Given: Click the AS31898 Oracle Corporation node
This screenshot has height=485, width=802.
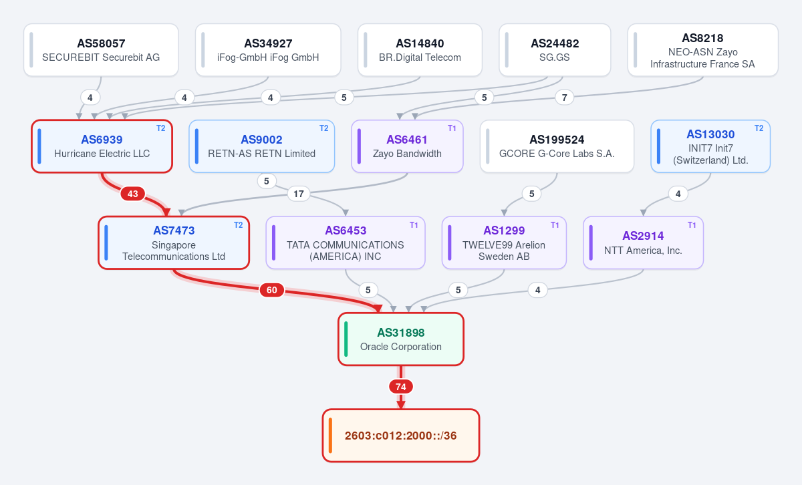Looking at the screenshot, I should pyautogui.click(x=401, y=339).
